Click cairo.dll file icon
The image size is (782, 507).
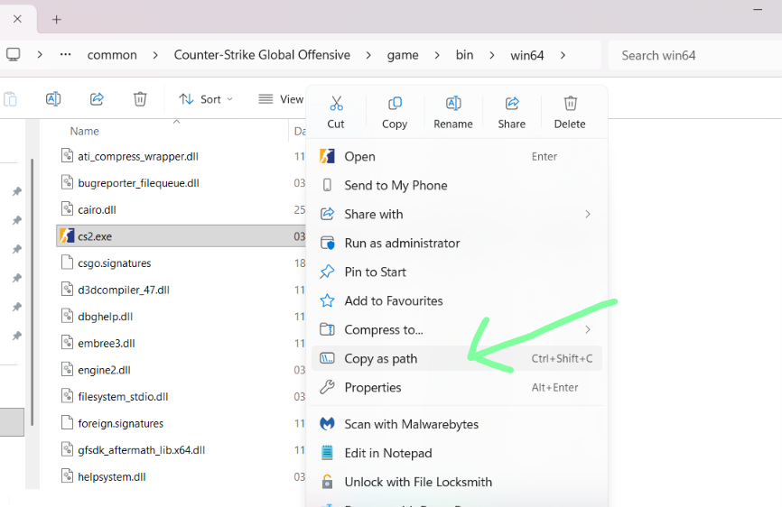[x=67, y=209]
